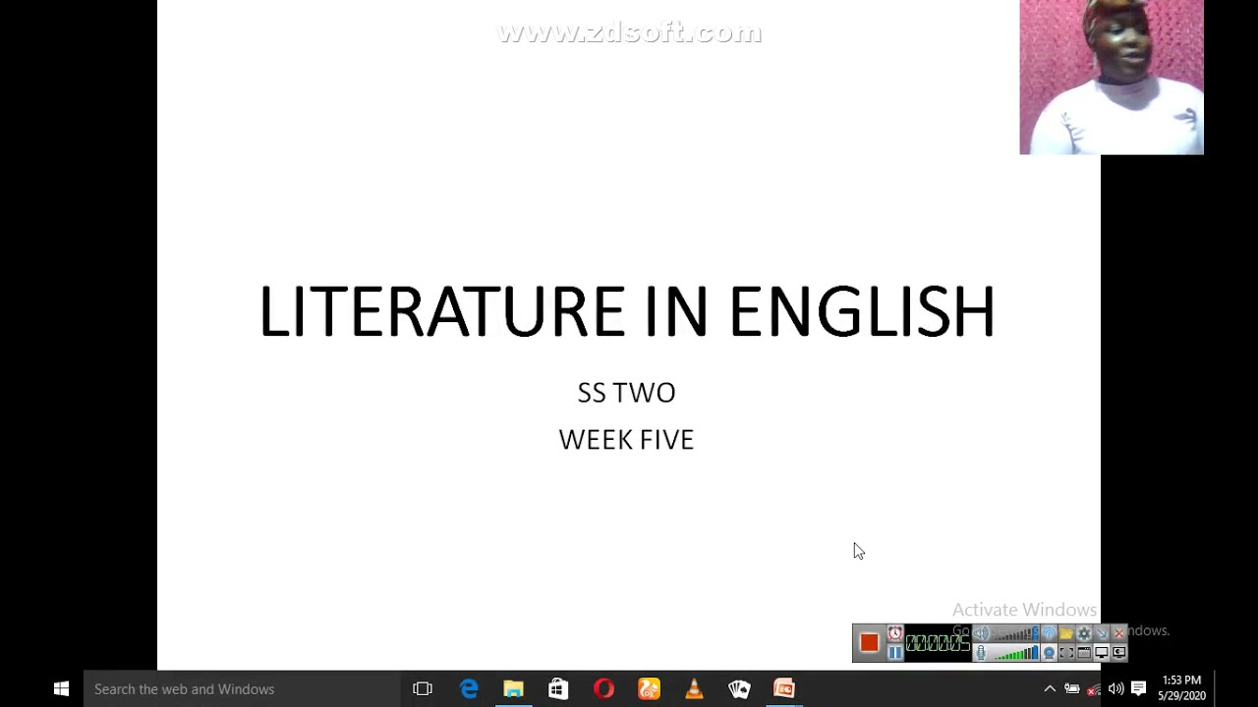Toggle the webcam overlay

pyautogui.click(x=1049, y=652)
